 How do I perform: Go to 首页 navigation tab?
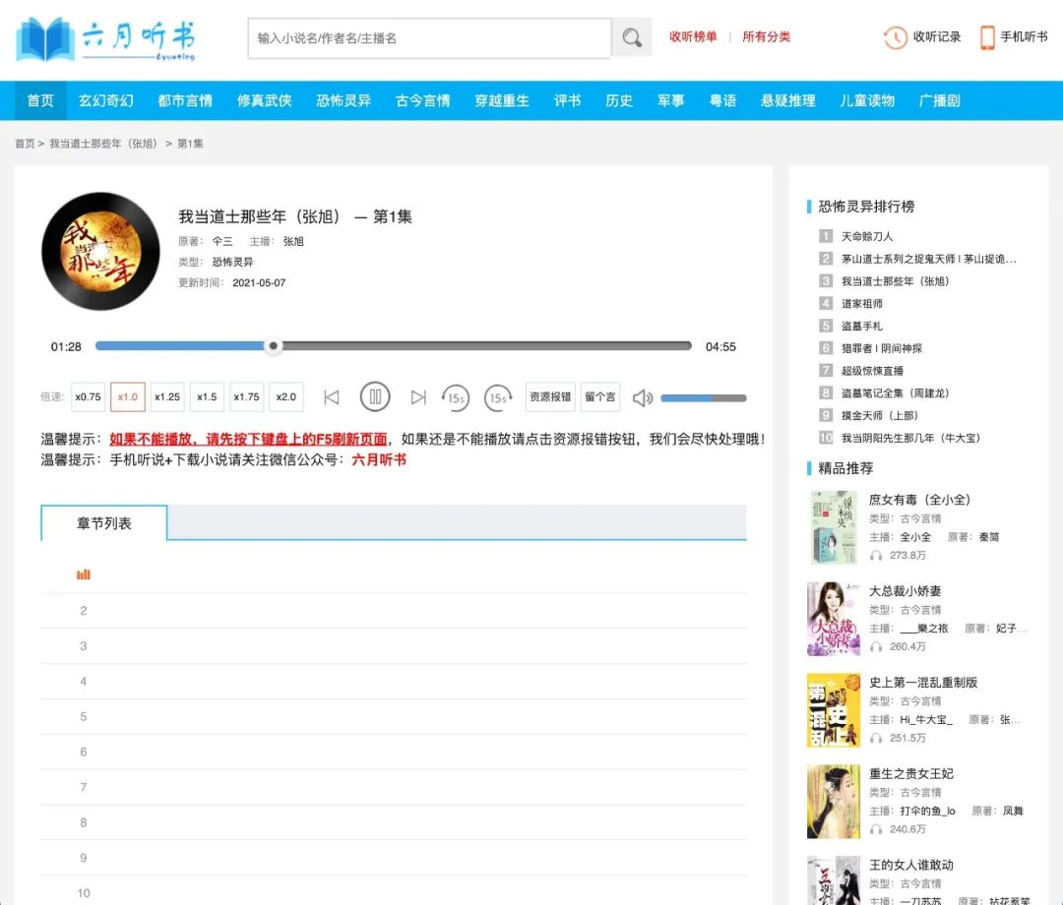point(40,101)
